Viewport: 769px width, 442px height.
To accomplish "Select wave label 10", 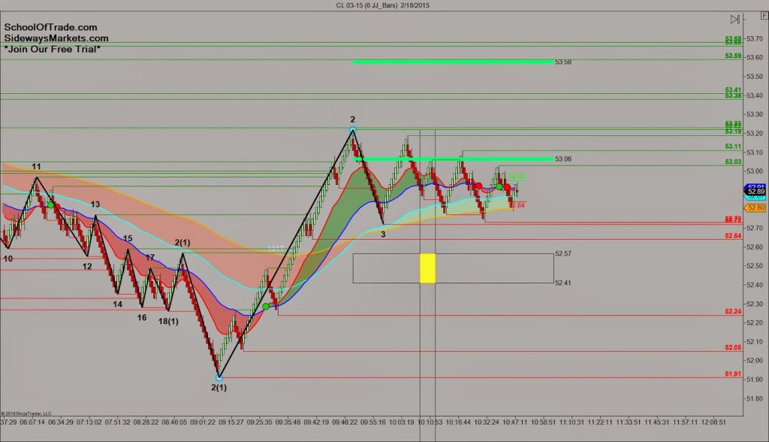I will click(8, 259).
